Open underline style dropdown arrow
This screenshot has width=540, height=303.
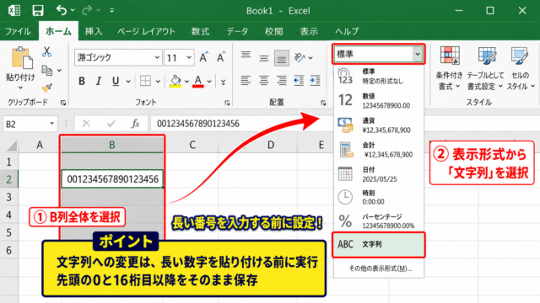pyautogui.click(x=128, y=82)
